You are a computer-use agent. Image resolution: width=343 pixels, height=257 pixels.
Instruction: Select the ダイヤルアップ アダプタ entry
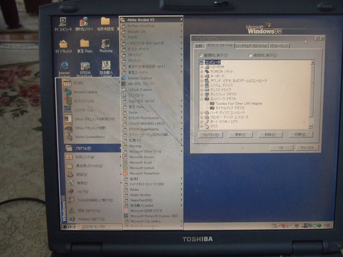click(230, 108)
